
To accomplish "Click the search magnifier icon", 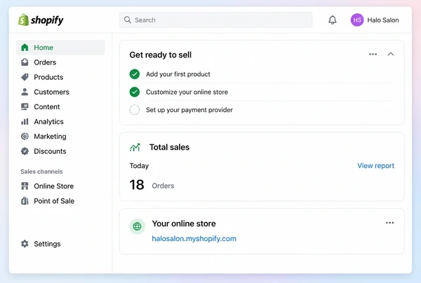I will pyautogui.click(x=128, y=20).
